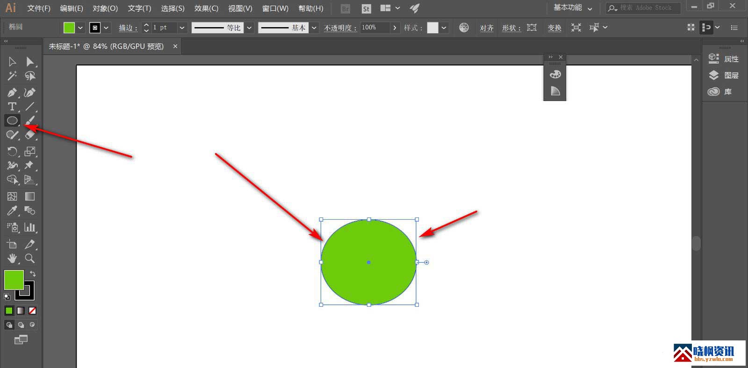Open 变换 transform options
748x368 pixels.
point(554,28)
